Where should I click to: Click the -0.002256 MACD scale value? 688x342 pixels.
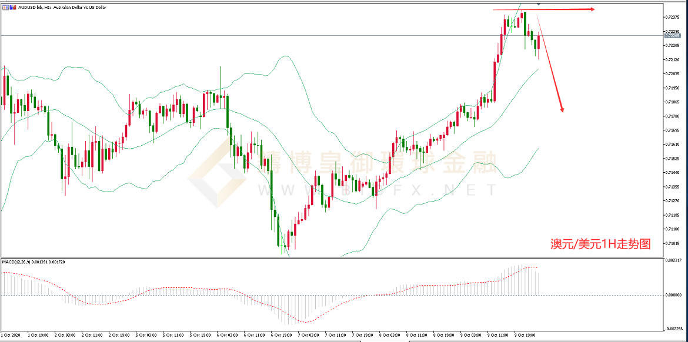(673, 329)
